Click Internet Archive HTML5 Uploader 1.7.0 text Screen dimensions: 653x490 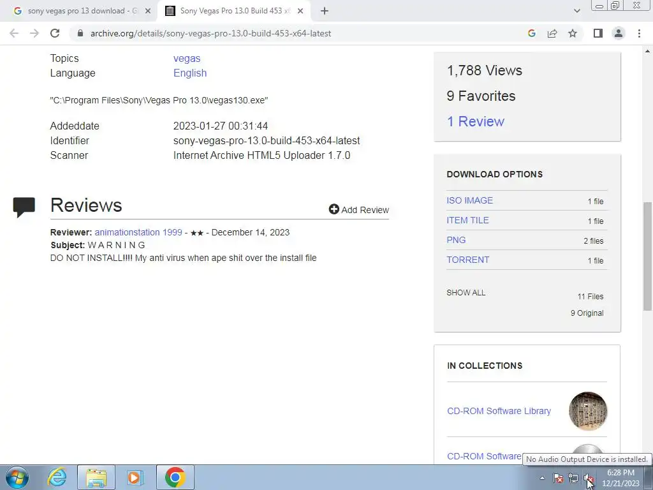click(x=261, y=155)
